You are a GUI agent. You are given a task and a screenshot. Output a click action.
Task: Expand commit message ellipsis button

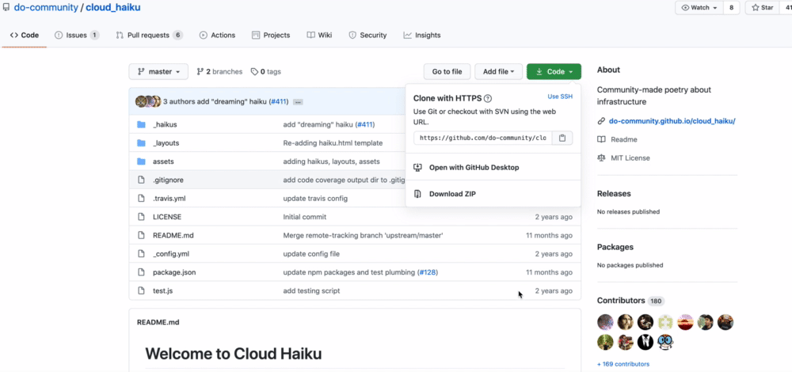pos(298,102)
